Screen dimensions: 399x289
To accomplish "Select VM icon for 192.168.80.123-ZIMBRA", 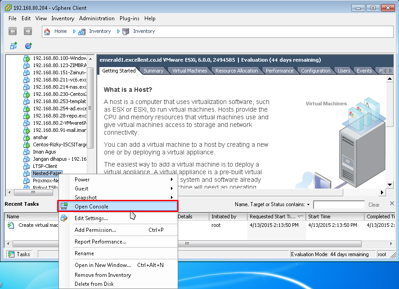I will [27, 65].
